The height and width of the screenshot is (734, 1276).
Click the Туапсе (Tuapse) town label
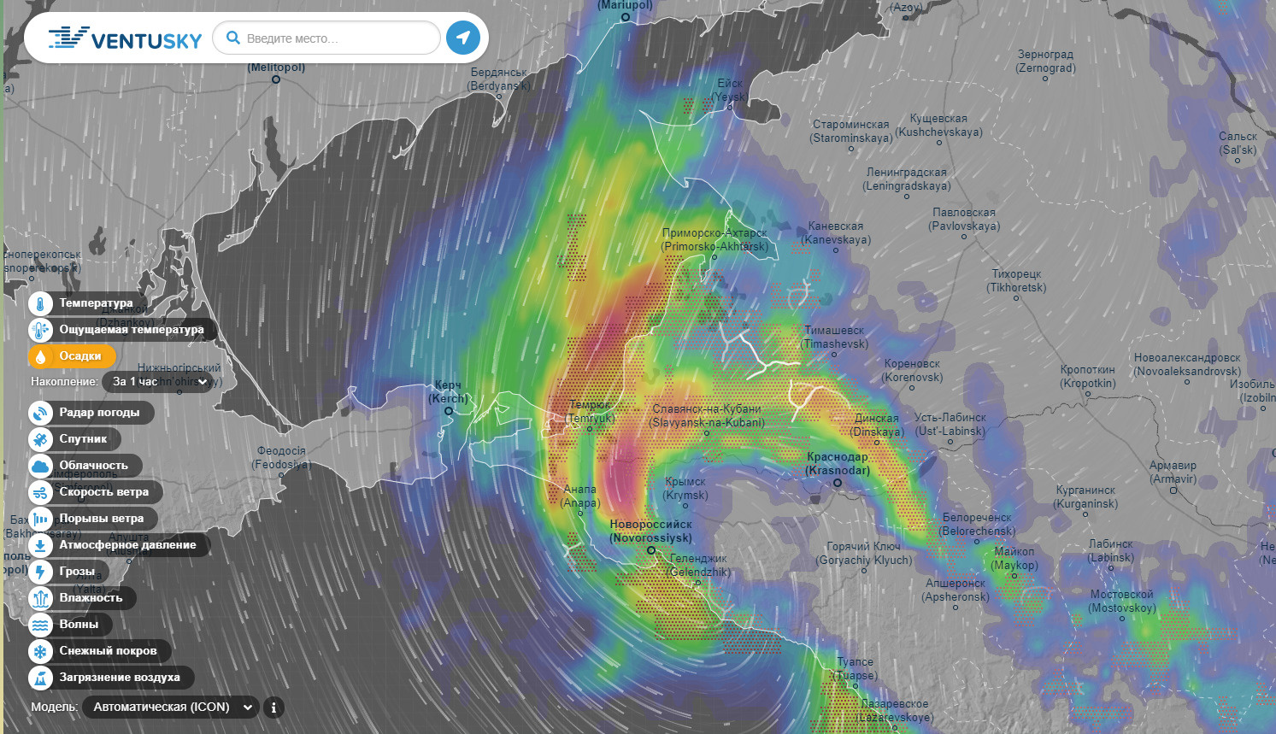tap(856, 668)
